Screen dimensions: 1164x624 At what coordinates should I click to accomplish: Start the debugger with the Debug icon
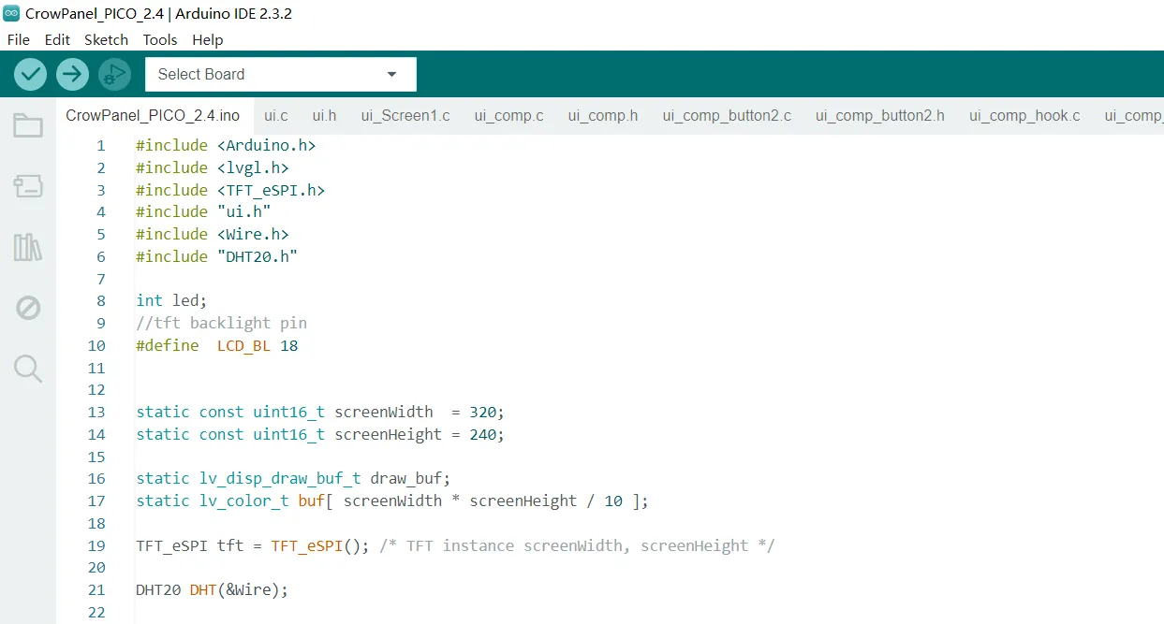pos(114,74)
